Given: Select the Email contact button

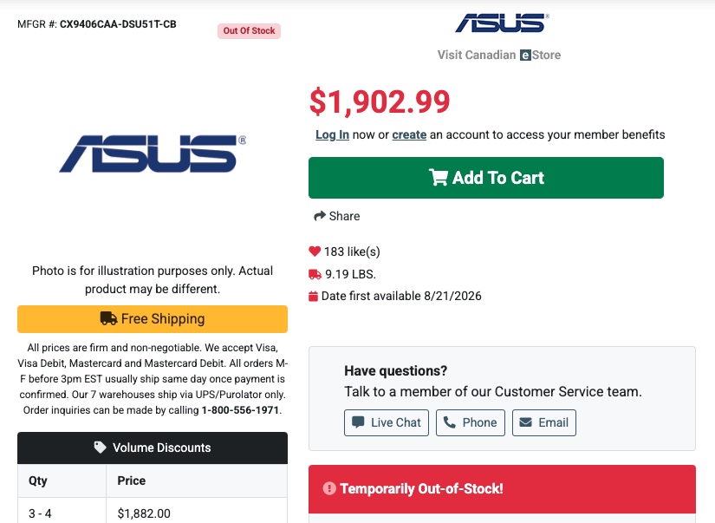Looking at the screenshot, I should click(x=544, y=422).
